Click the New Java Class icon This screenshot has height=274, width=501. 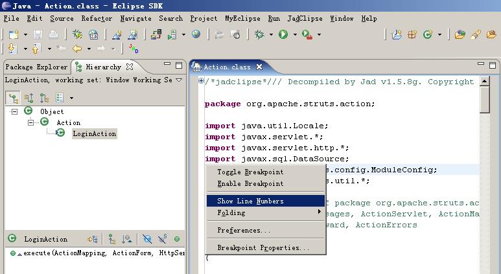coord(428,34)
